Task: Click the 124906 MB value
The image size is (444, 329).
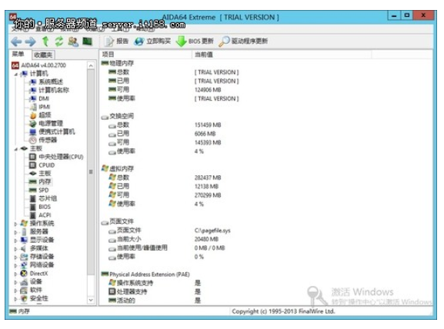Action: [208, 90]
